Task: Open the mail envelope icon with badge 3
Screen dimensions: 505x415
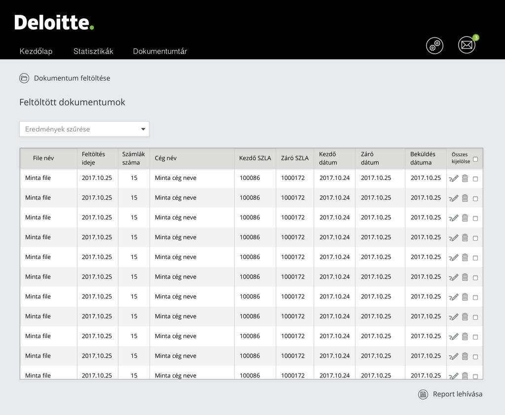Action: point(467,45)
